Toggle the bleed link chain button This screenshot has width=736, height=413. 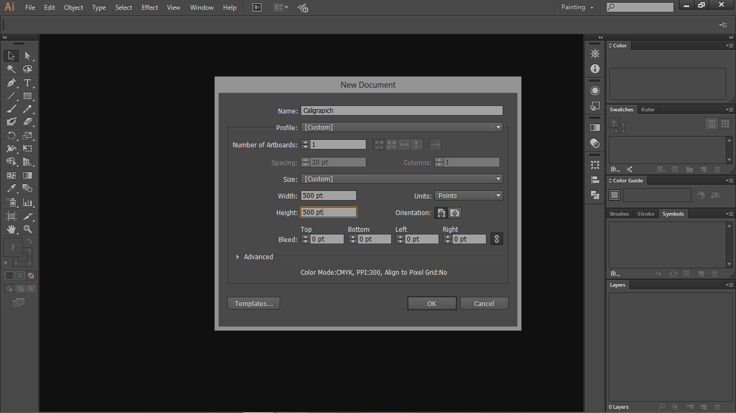[x=497, y=239]
